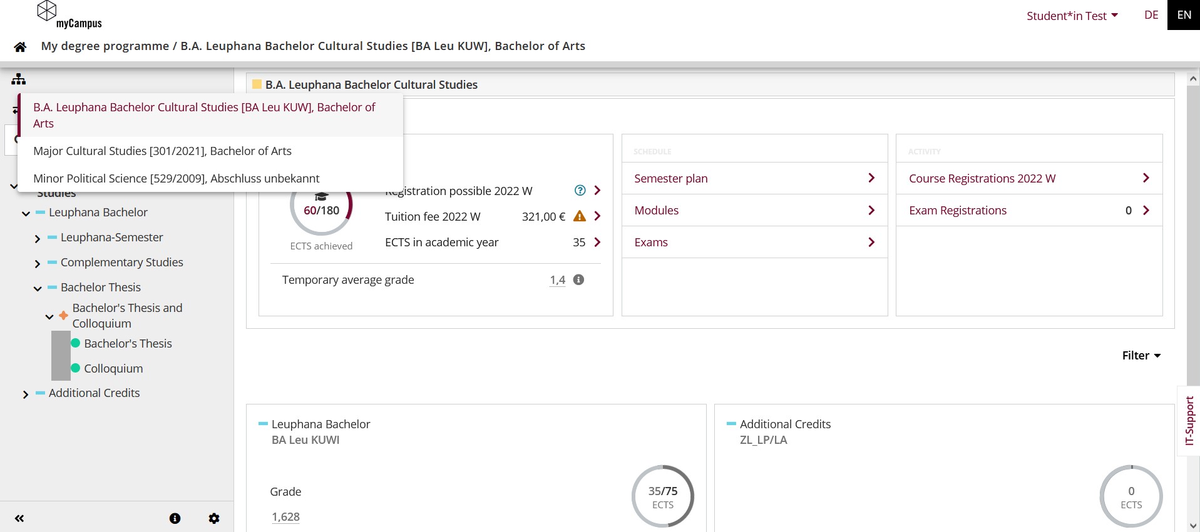
Task: Select Bachelor's Thesis tree item
Action: click(x=128, y=343)
